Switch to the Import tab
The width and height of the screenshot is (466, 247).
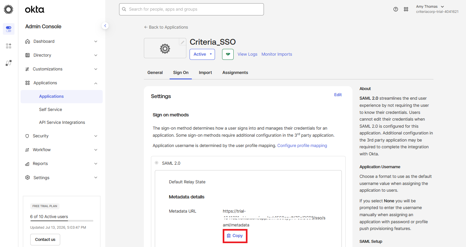[x=205, y=73]
